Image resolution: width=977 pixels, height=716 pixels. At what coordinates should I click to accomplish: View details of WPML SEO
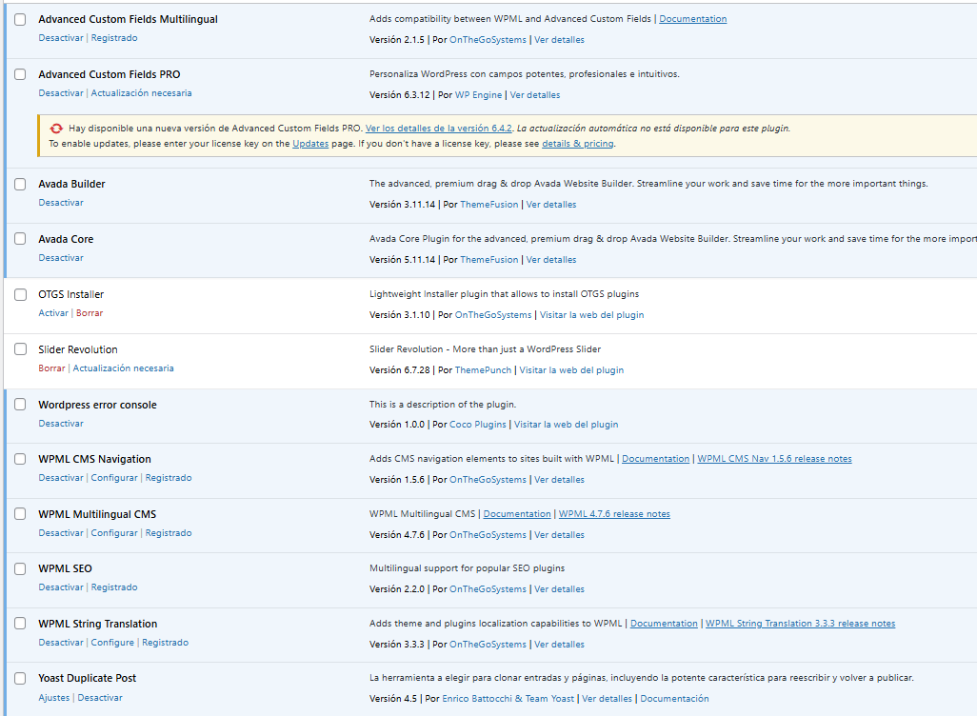[560, 589]
